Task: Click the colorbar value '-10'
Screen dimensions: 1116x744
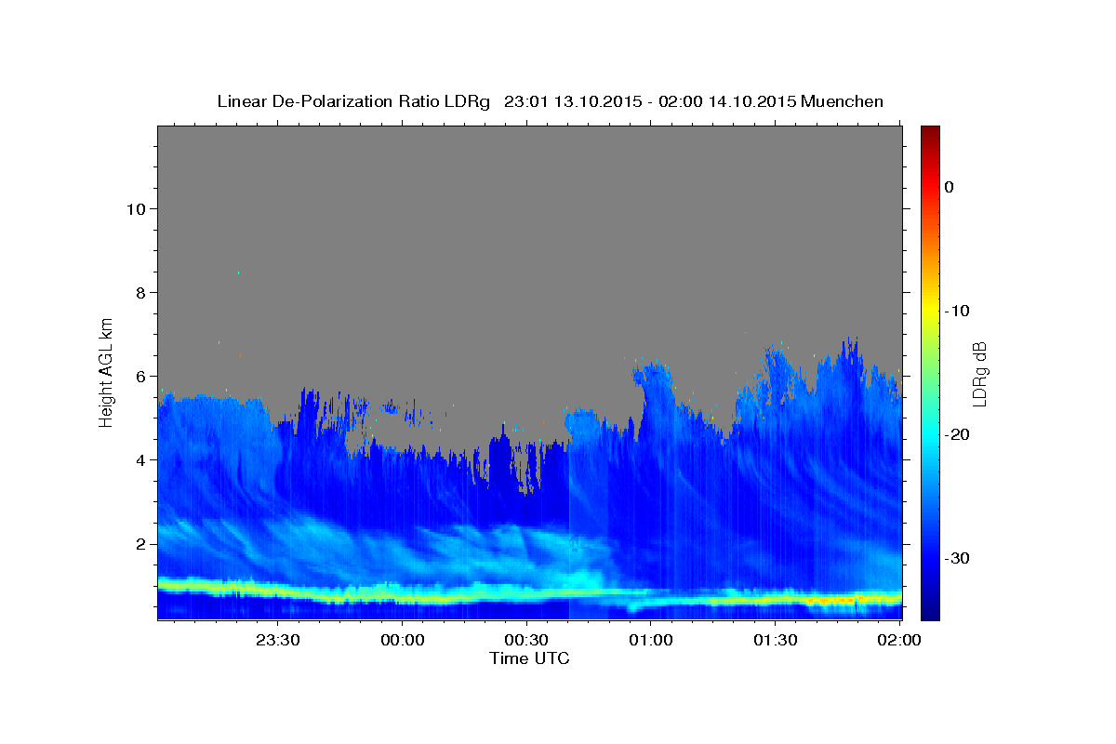Action: click(957, 311)
